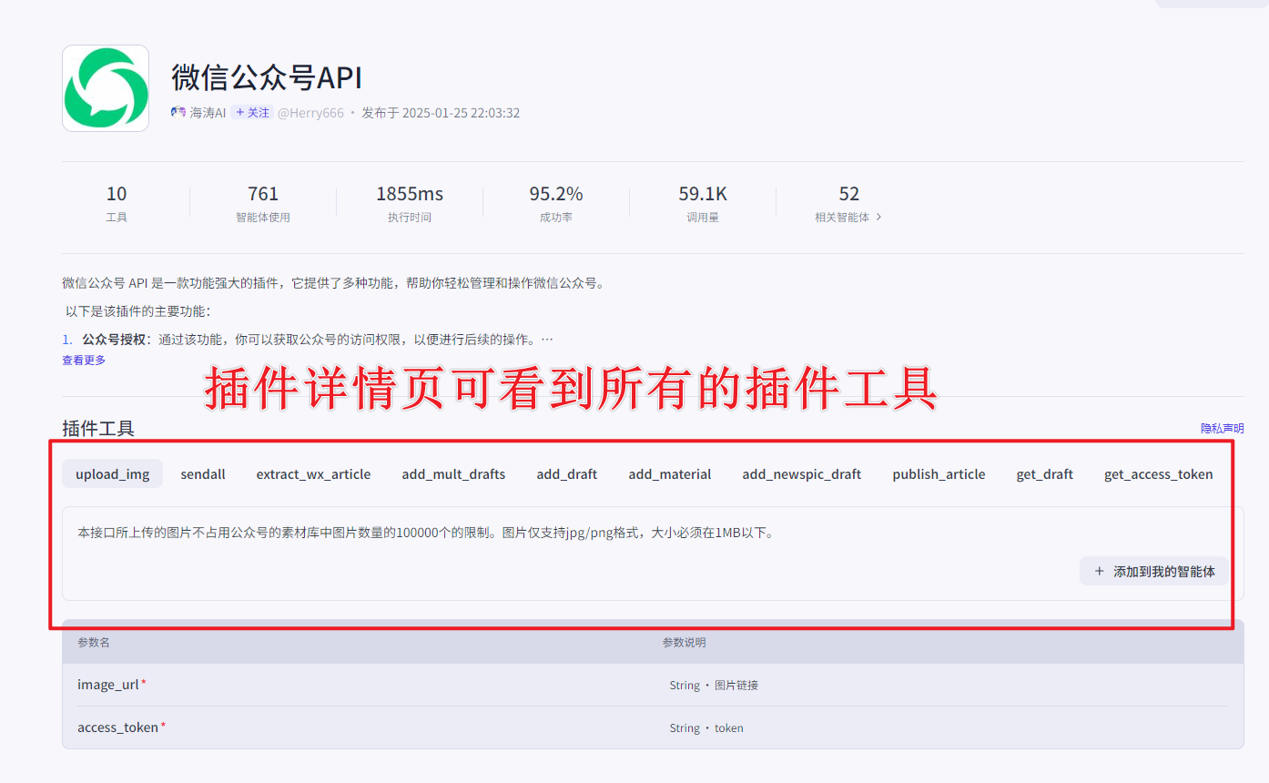The width and height of the screenshot is (1269, 783).
Task: Click the 'String · token' description
Action: coord(706,728)
